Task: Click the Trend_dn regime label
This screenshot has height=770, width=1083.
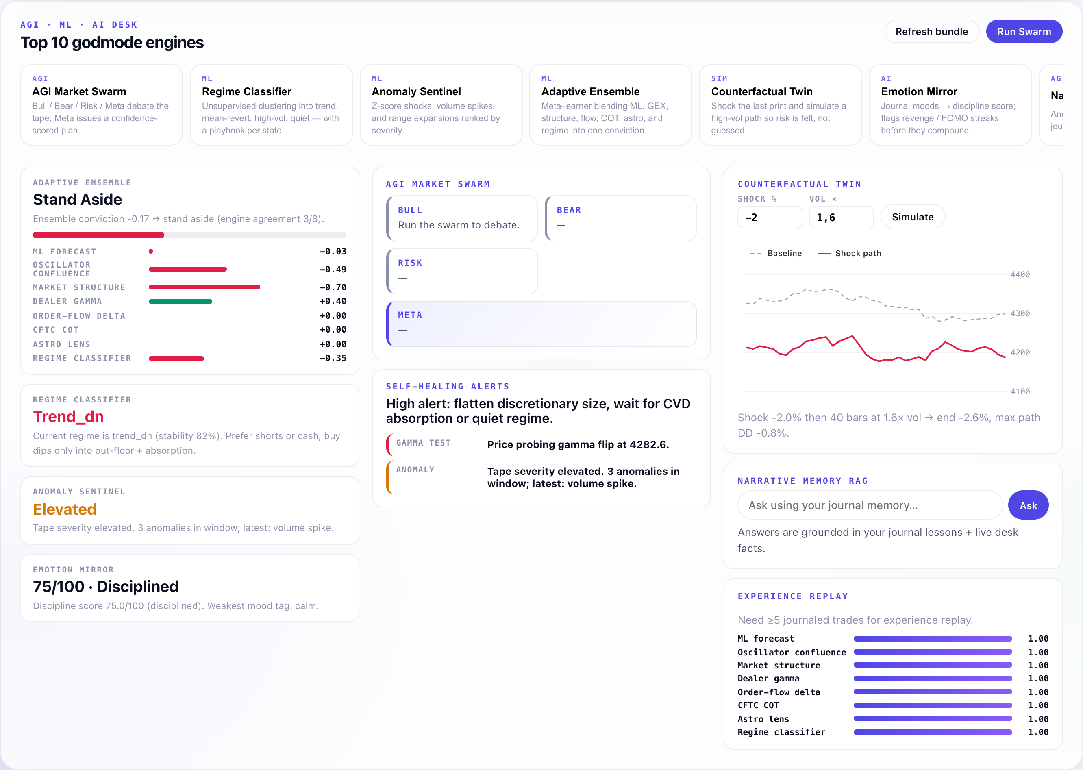Action: point(68,416)
